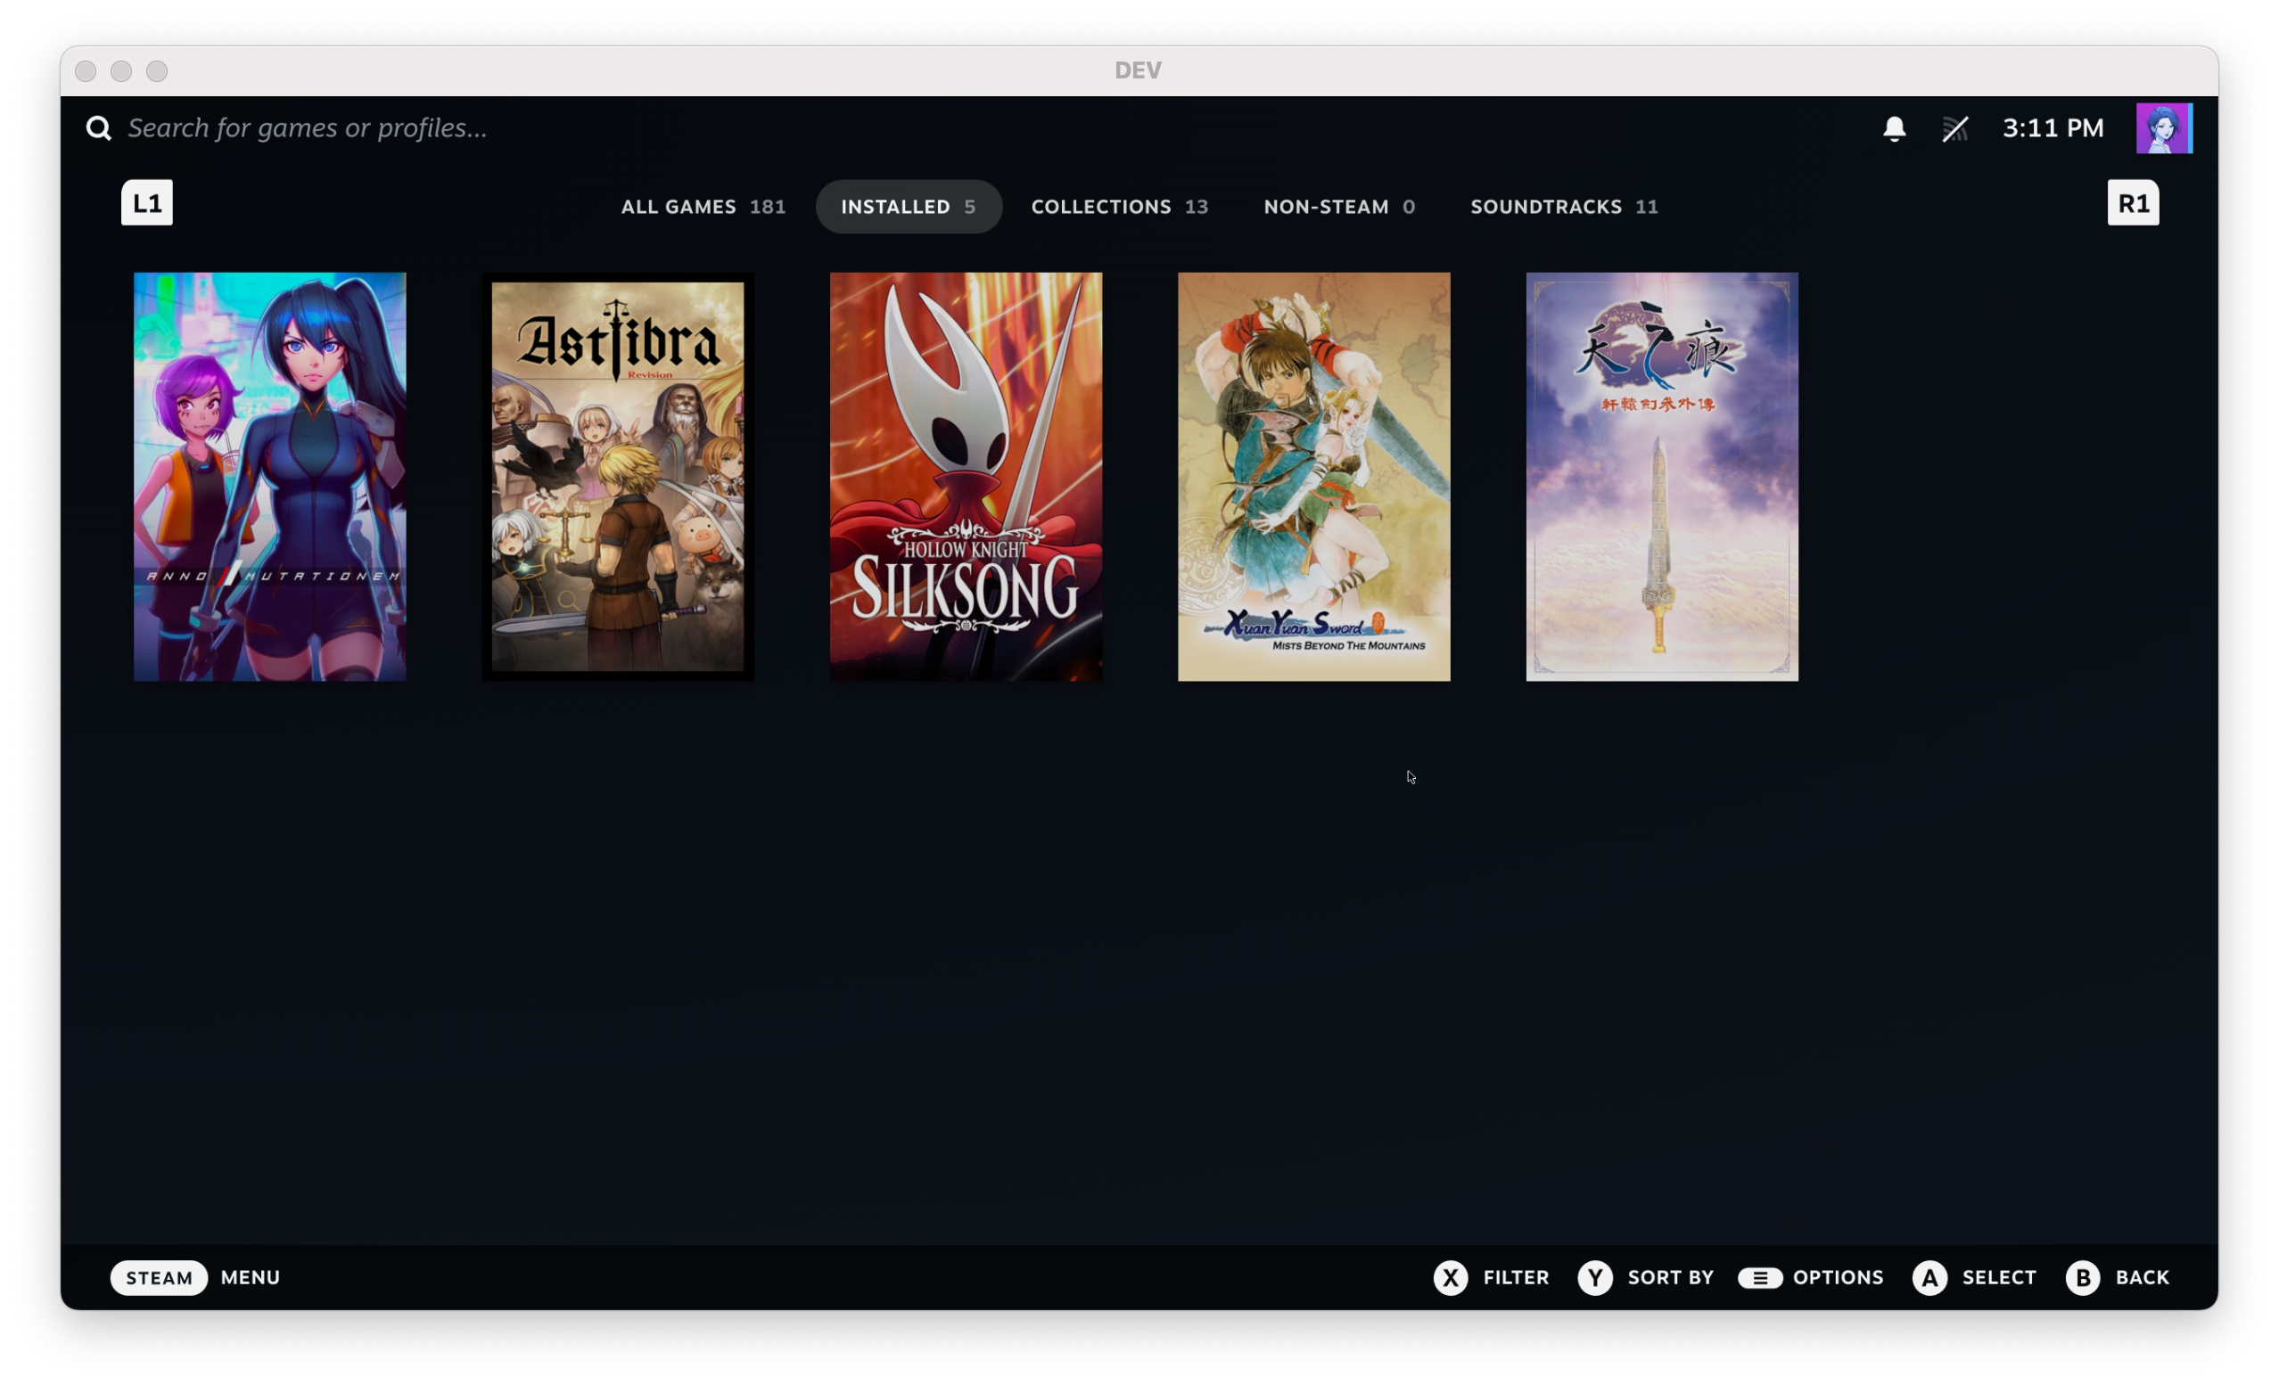The width and height of the screenshot is (2279, 1385).
Task: Click the Options menu button icon
Action: point(1759,1278)
